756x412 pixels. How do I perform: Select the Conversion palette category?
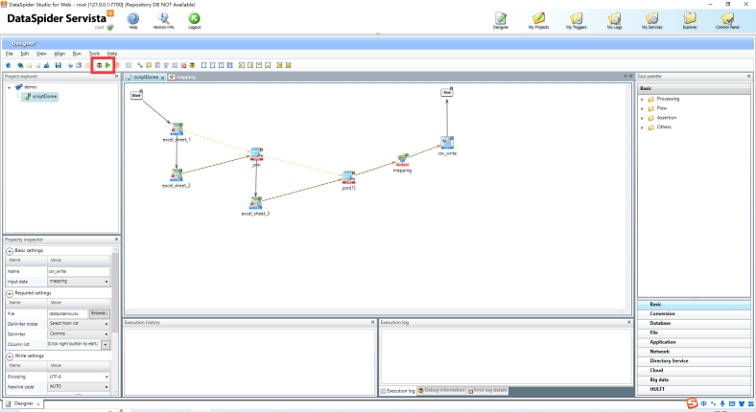[x=694, y=314]
